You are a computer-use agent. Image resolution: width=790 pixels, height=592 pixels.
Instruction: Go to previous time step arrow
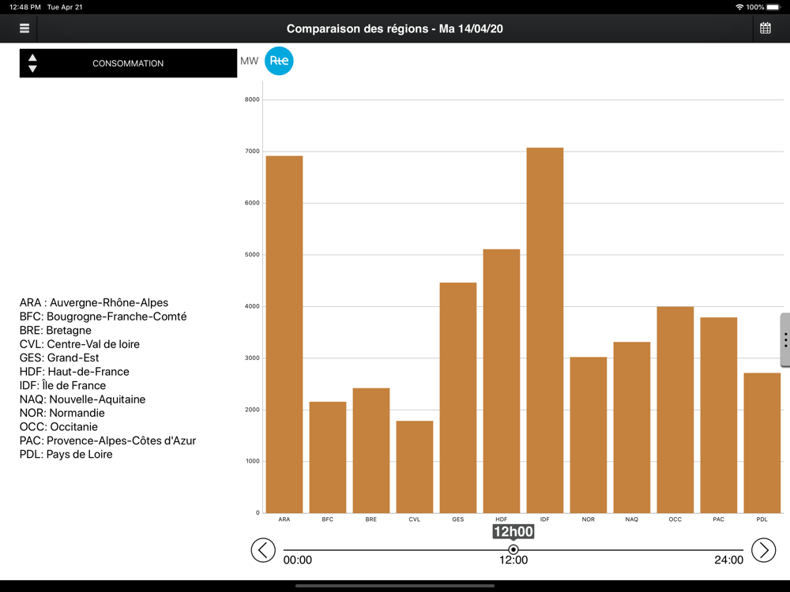[x=263, y=549]
